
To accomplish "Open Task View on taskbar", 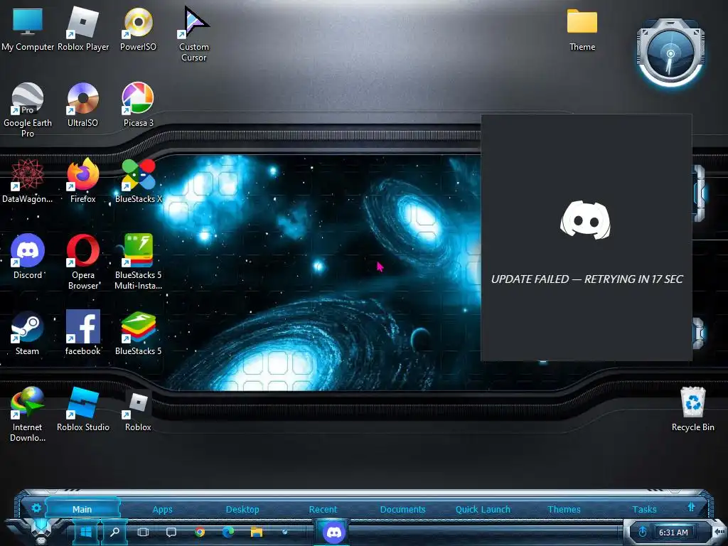I will (x=143, y=532).
